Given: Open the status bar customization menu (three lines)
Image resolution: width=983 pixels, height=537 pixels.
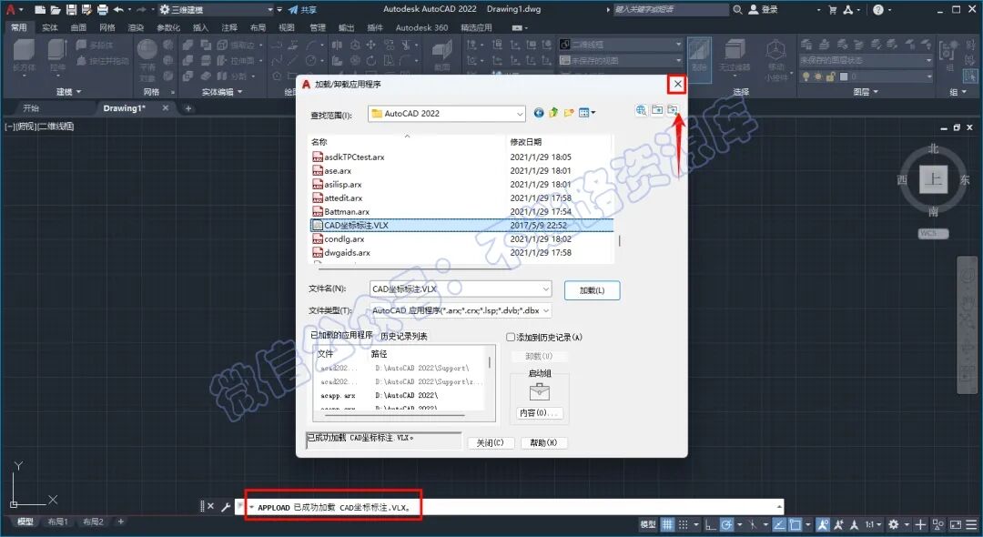Looking at the screenshot, I should [x=972, y=524].
